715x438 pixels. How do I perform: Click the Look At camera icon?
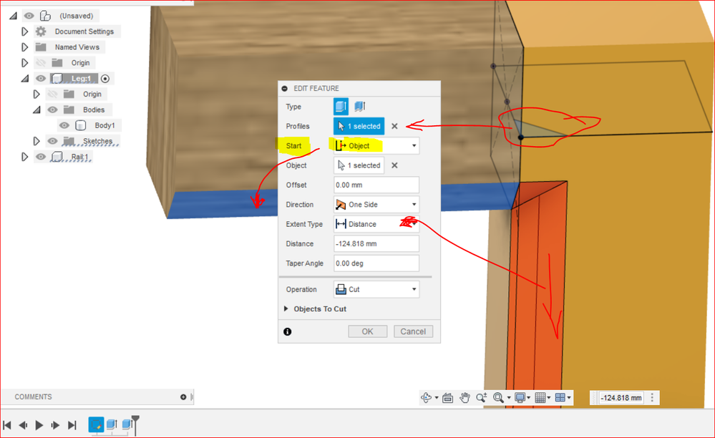448,398
